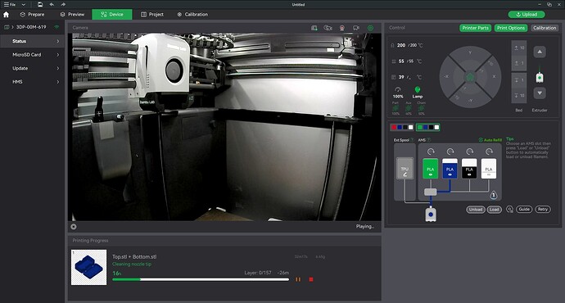The width and height of the screenshot is (565, 303).
Task: Open the print speed 100% selector
Action: pos(398,93)
